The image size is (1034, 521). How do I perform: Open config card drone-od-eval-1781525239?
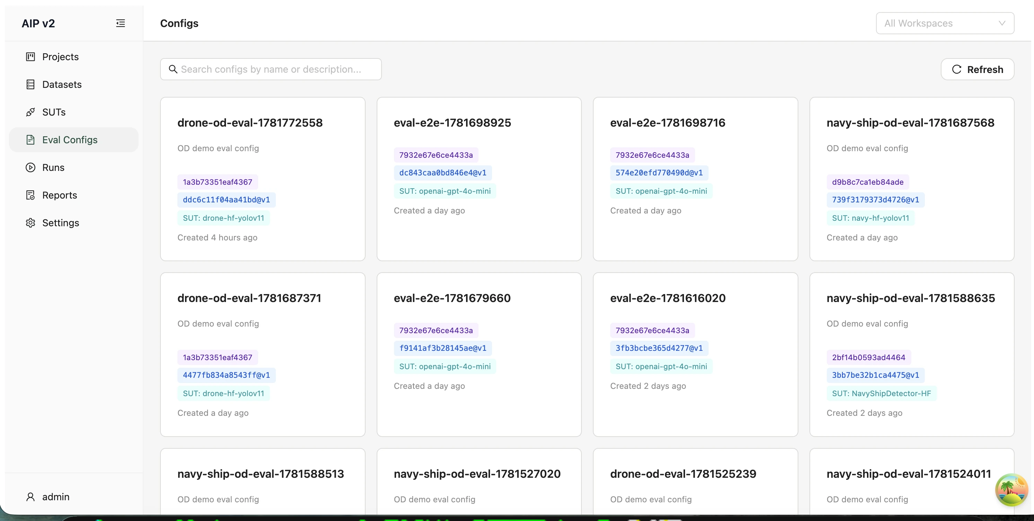tap(695, 481)
